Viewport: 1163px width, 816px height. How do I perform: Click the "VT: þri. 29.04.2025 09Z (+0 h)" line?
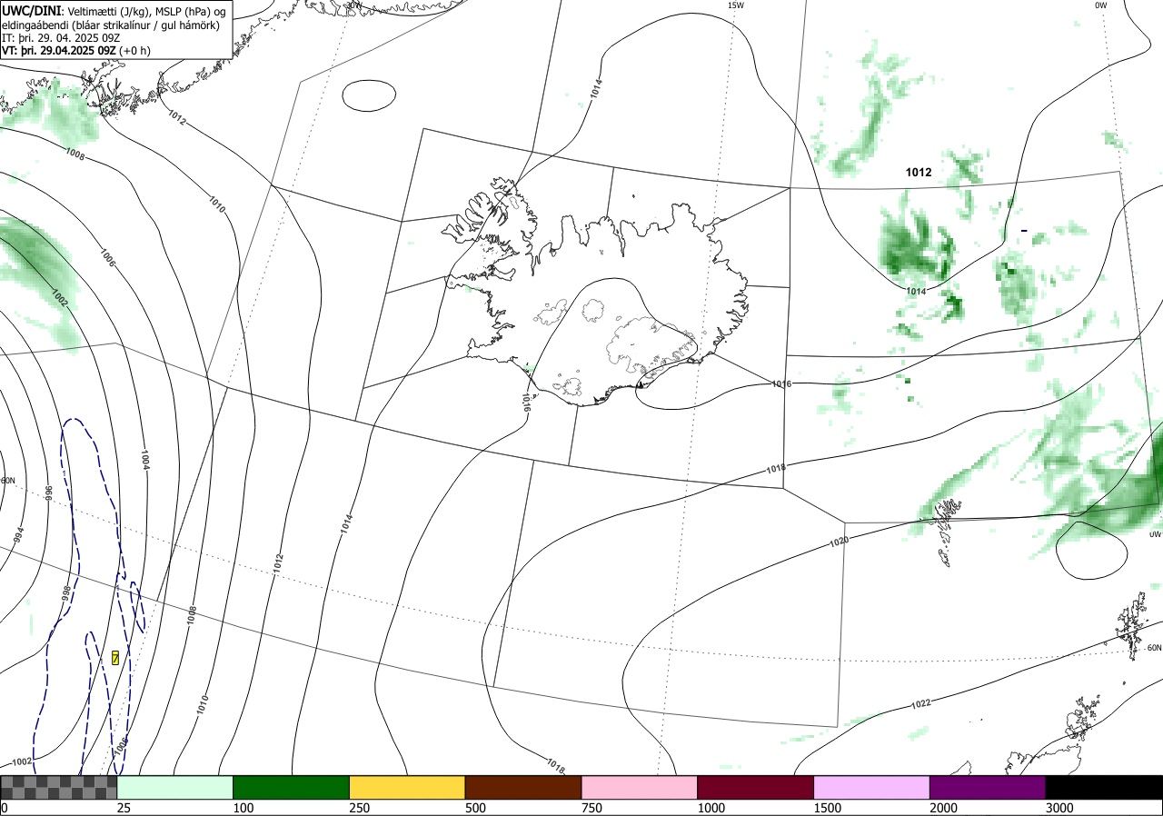click(x=76, y=51)
